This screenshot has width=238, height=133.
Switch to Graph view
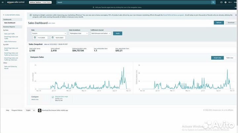click(218, 58)
